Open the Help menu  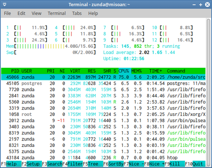click(93, 14)
